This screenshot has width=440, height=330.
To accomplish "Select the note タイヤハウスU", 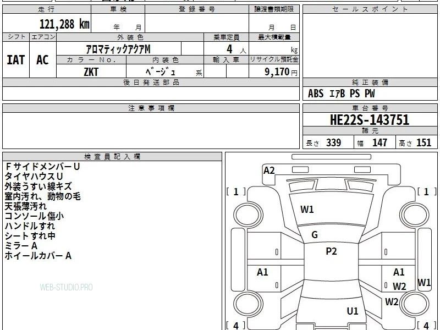I will tap(34, 177).
